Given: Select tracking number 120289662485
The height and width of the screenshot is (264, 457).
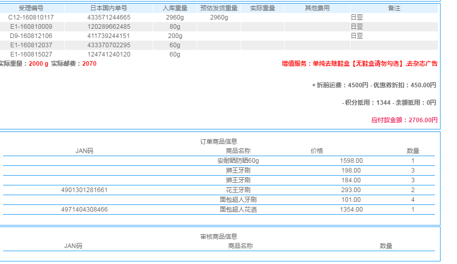Looking at the screenshot, I should (x=108, y=27).
